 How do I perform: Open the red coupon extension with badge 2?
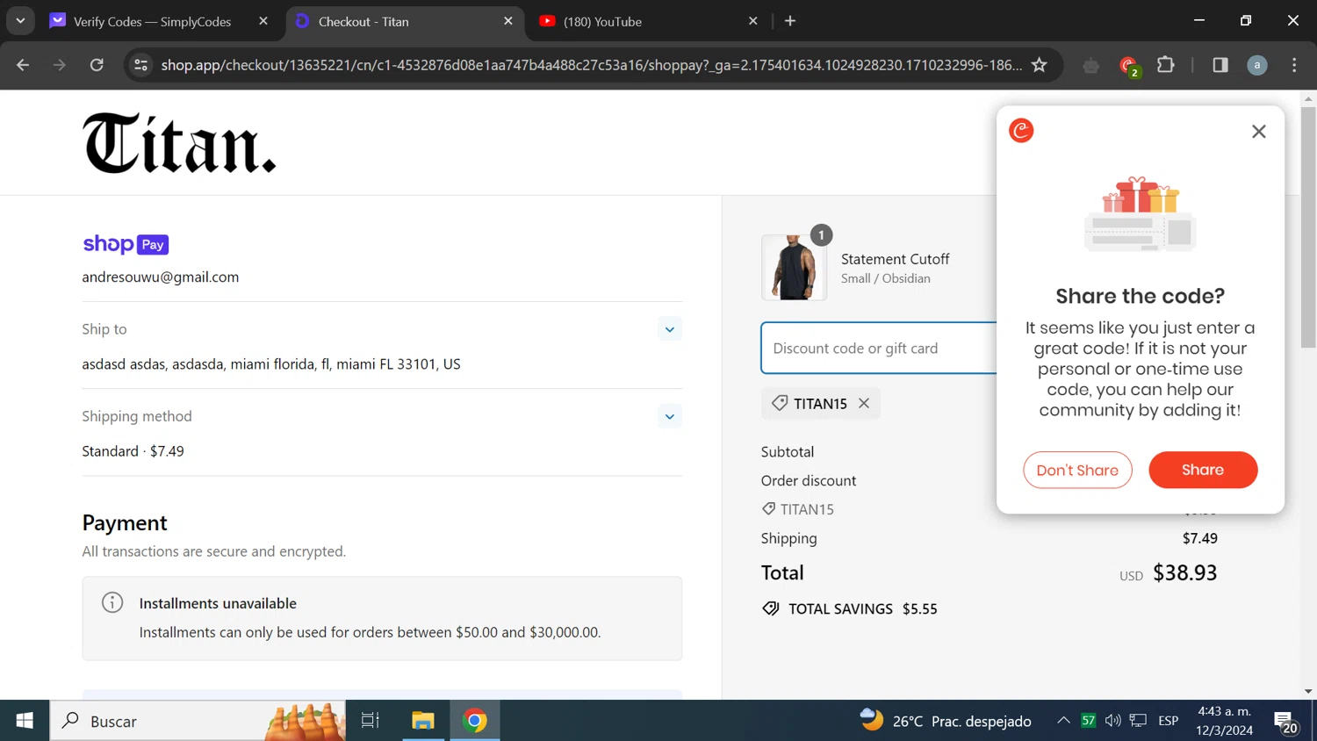click(1129, 66)
